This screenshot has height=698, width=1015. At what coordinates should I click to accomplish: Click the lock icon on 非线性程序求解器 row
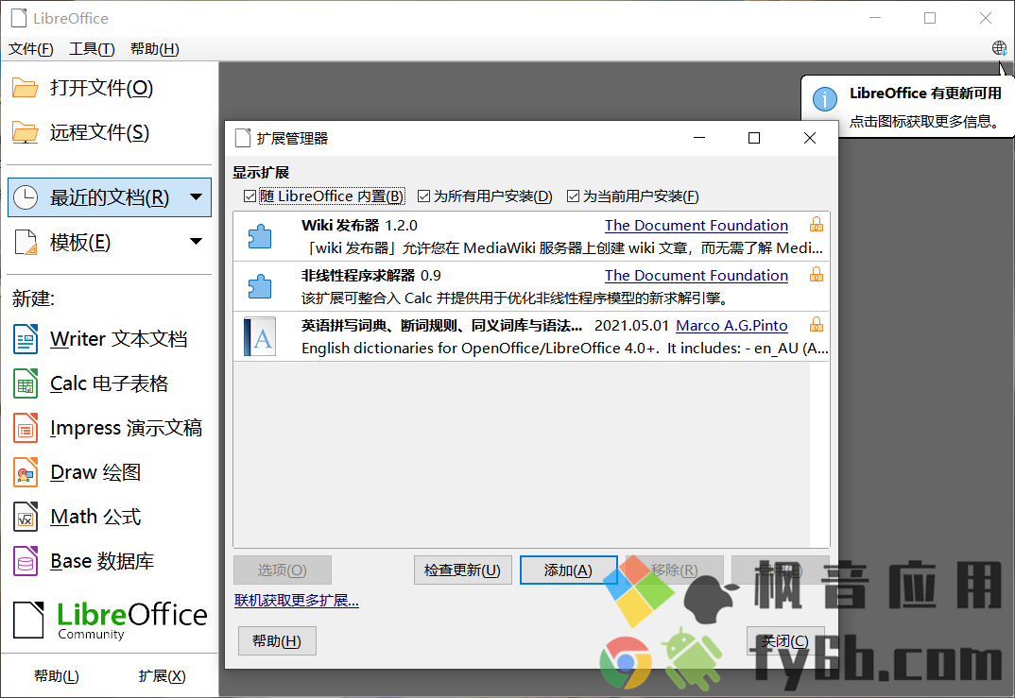coord(817,274)
